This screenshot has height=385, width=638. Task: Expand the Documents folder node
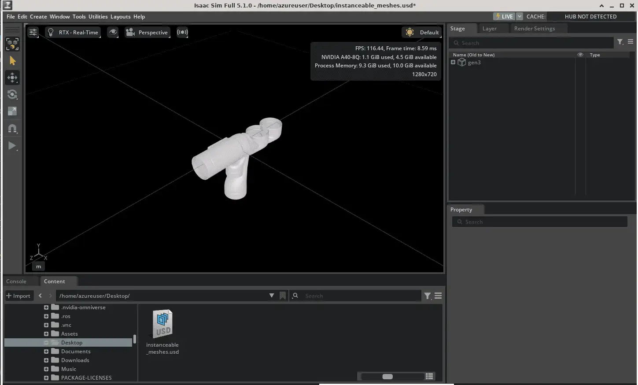[46, 352]
